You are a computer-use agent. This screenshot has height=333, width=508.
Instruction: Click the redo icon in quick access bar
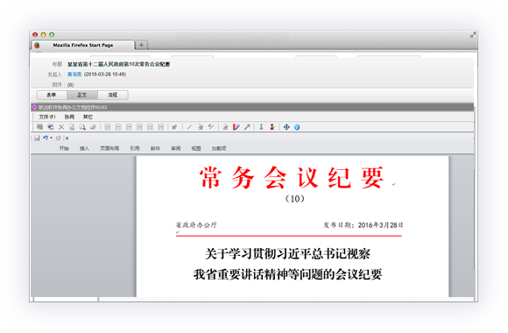click(x=59, y=138)
